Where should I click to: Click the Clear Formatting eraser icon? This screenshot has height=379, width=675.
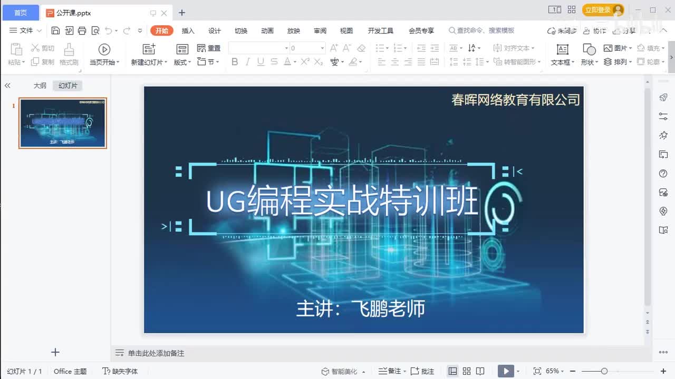click(x=361, y=48)
